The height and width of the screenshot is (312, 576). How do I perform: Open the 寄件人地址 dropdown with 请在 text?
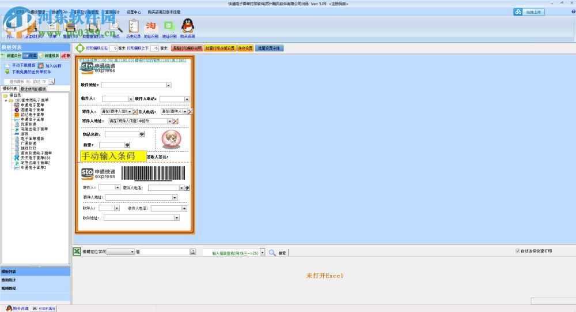(x=170, y=121)
